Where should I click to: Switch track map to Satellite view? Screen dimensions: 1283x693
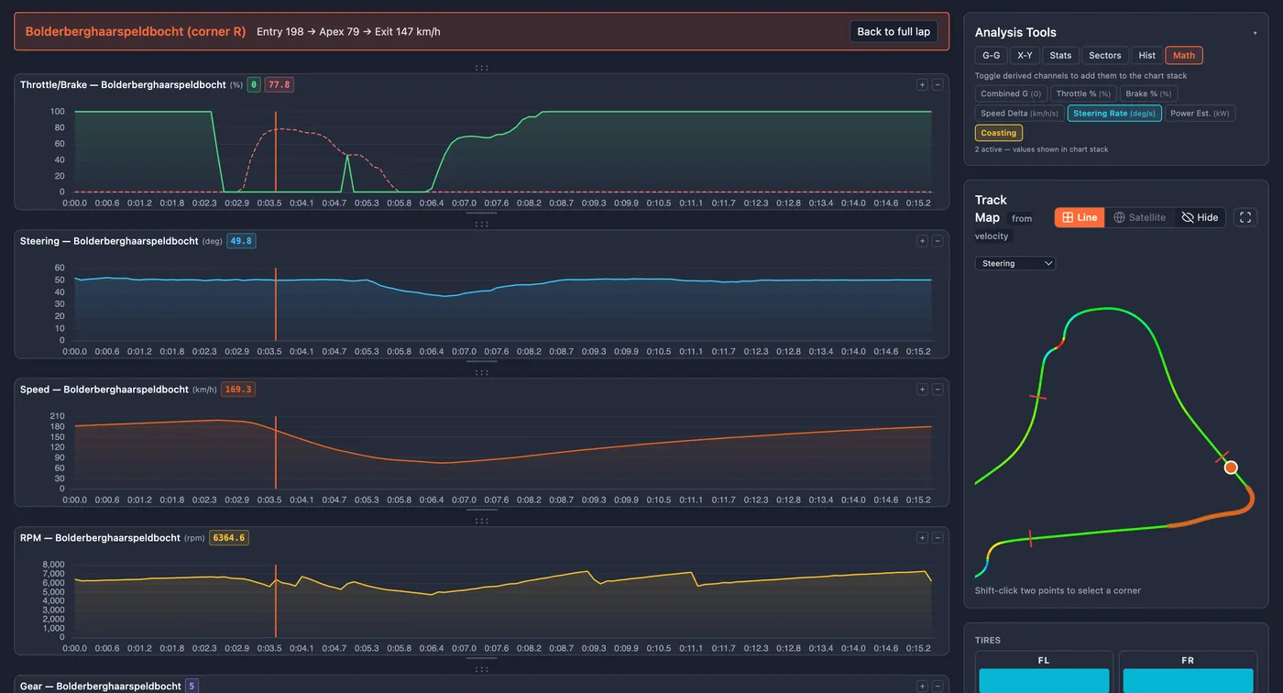point(1139,217)
